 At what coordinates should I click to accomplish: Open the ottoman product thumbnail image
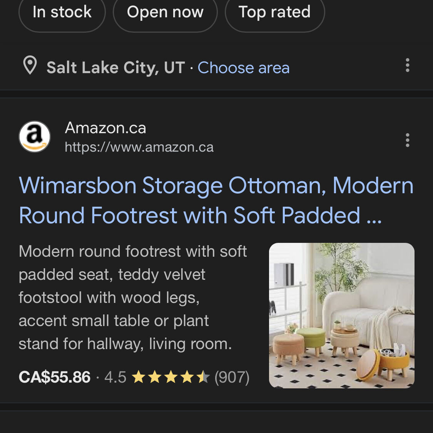click(x=341, y=315)
